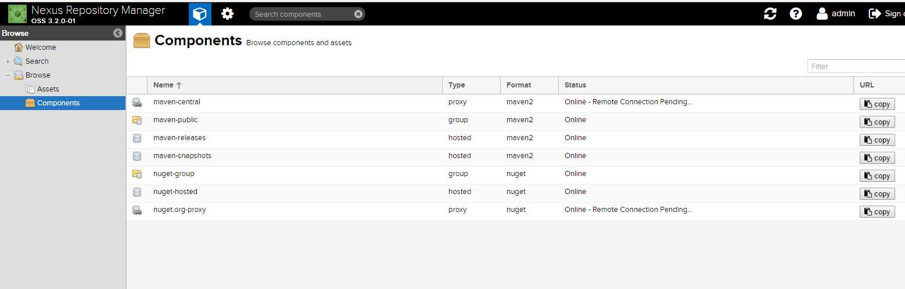
Task: Click the Sign out button
Action: pyautogui.click(x=886, y=13)
